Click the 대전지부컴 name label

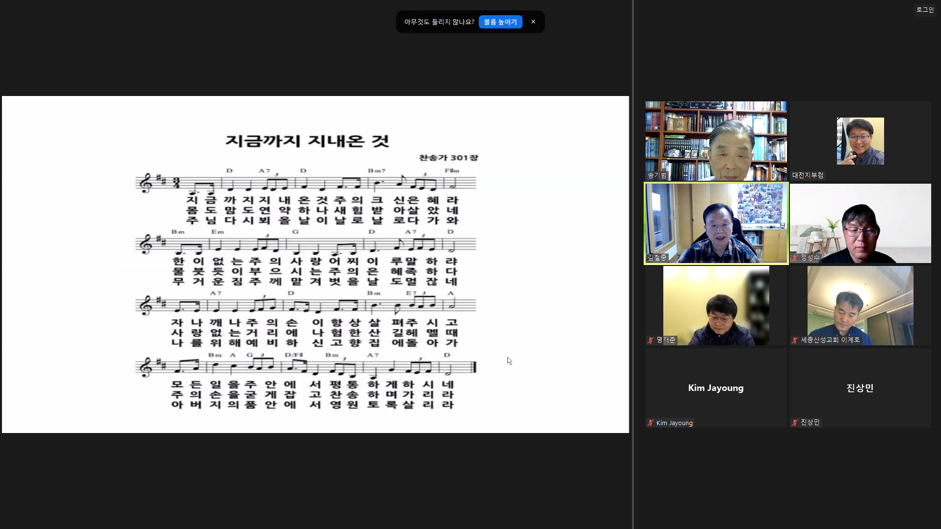808,175
